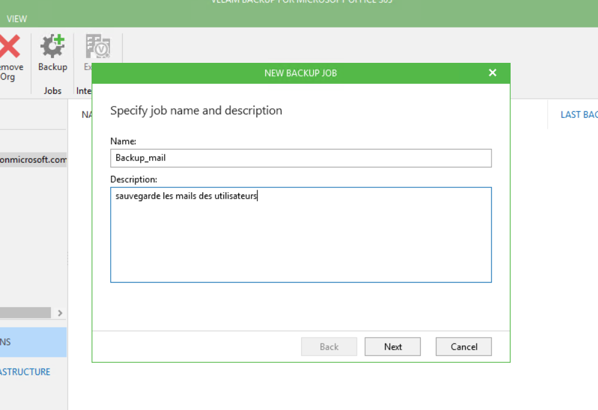The image size is (598, 410).
Task: Click the Next button
Action: pyautogui.click(x=393, y=347)
